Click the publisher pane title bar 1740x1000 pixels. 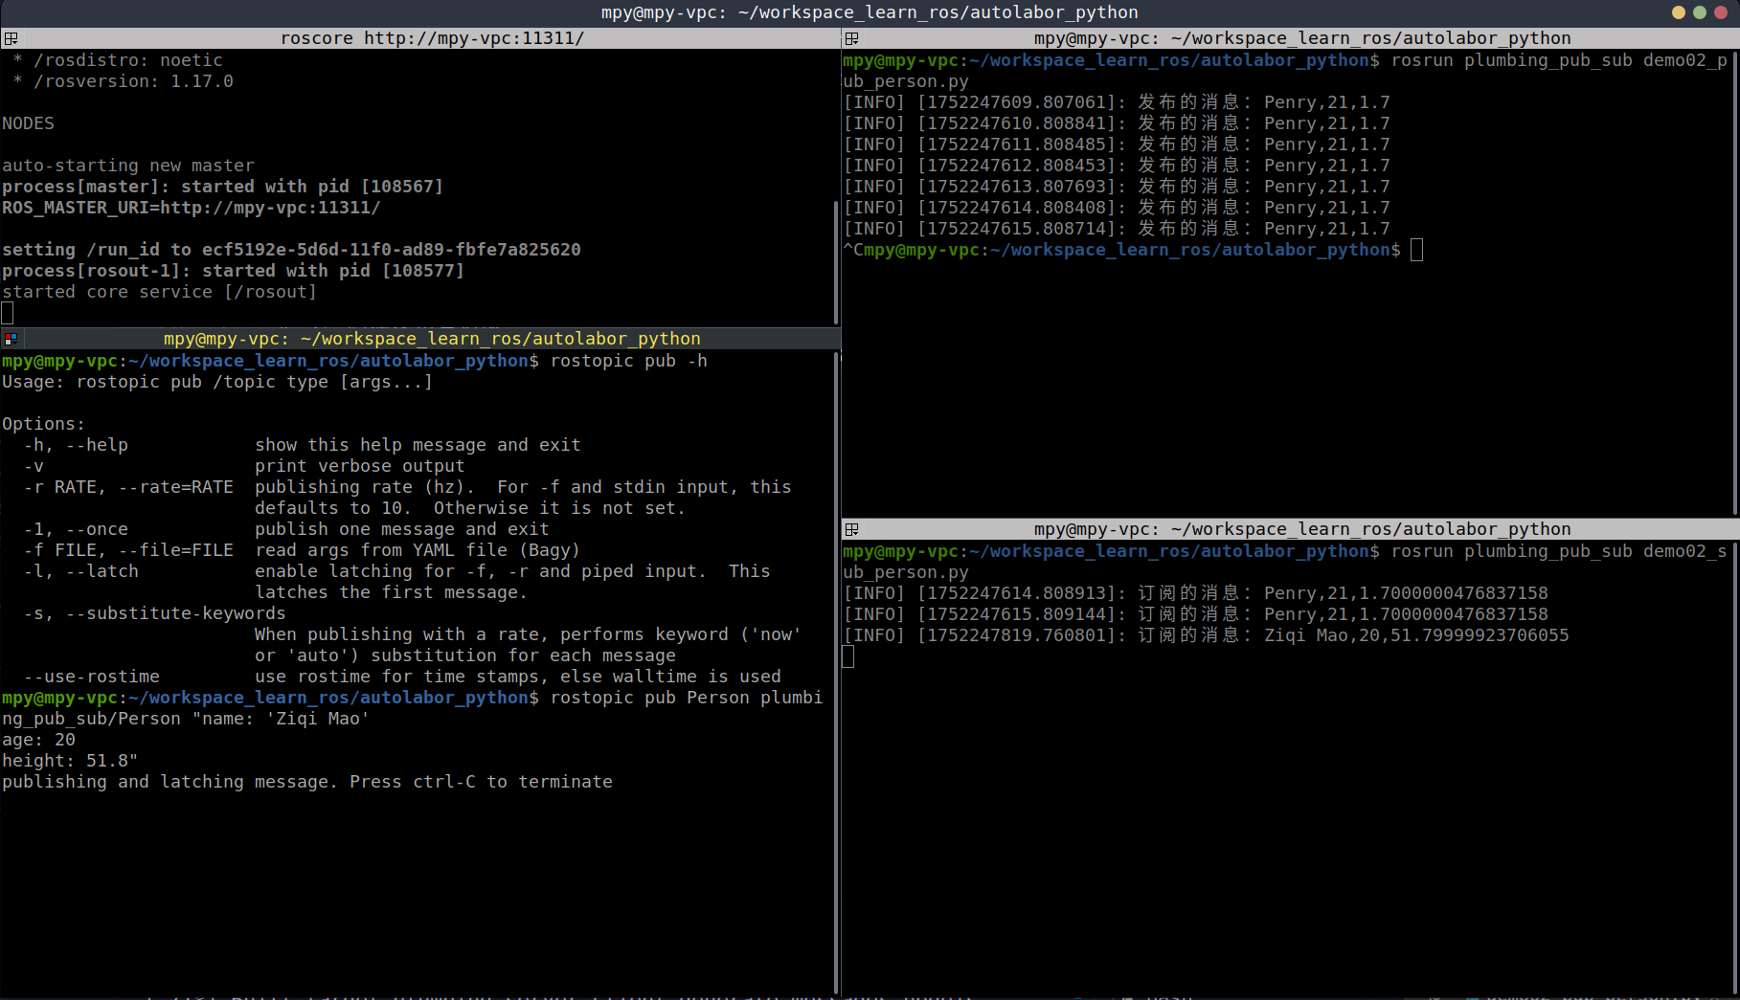click(1301, 38)
